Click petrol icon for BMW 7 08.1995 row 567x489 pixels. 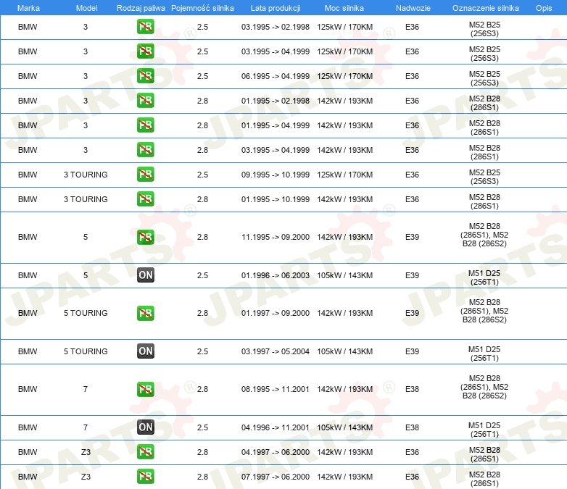145,389
